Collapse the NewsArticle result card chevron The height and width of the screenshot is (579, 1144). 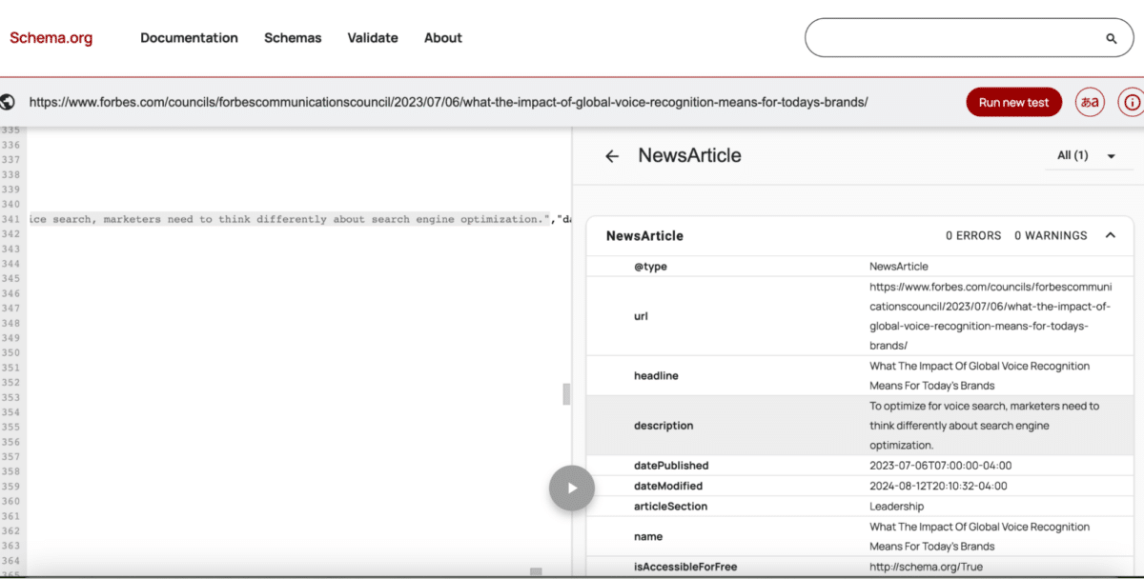tap(1110, 235)
